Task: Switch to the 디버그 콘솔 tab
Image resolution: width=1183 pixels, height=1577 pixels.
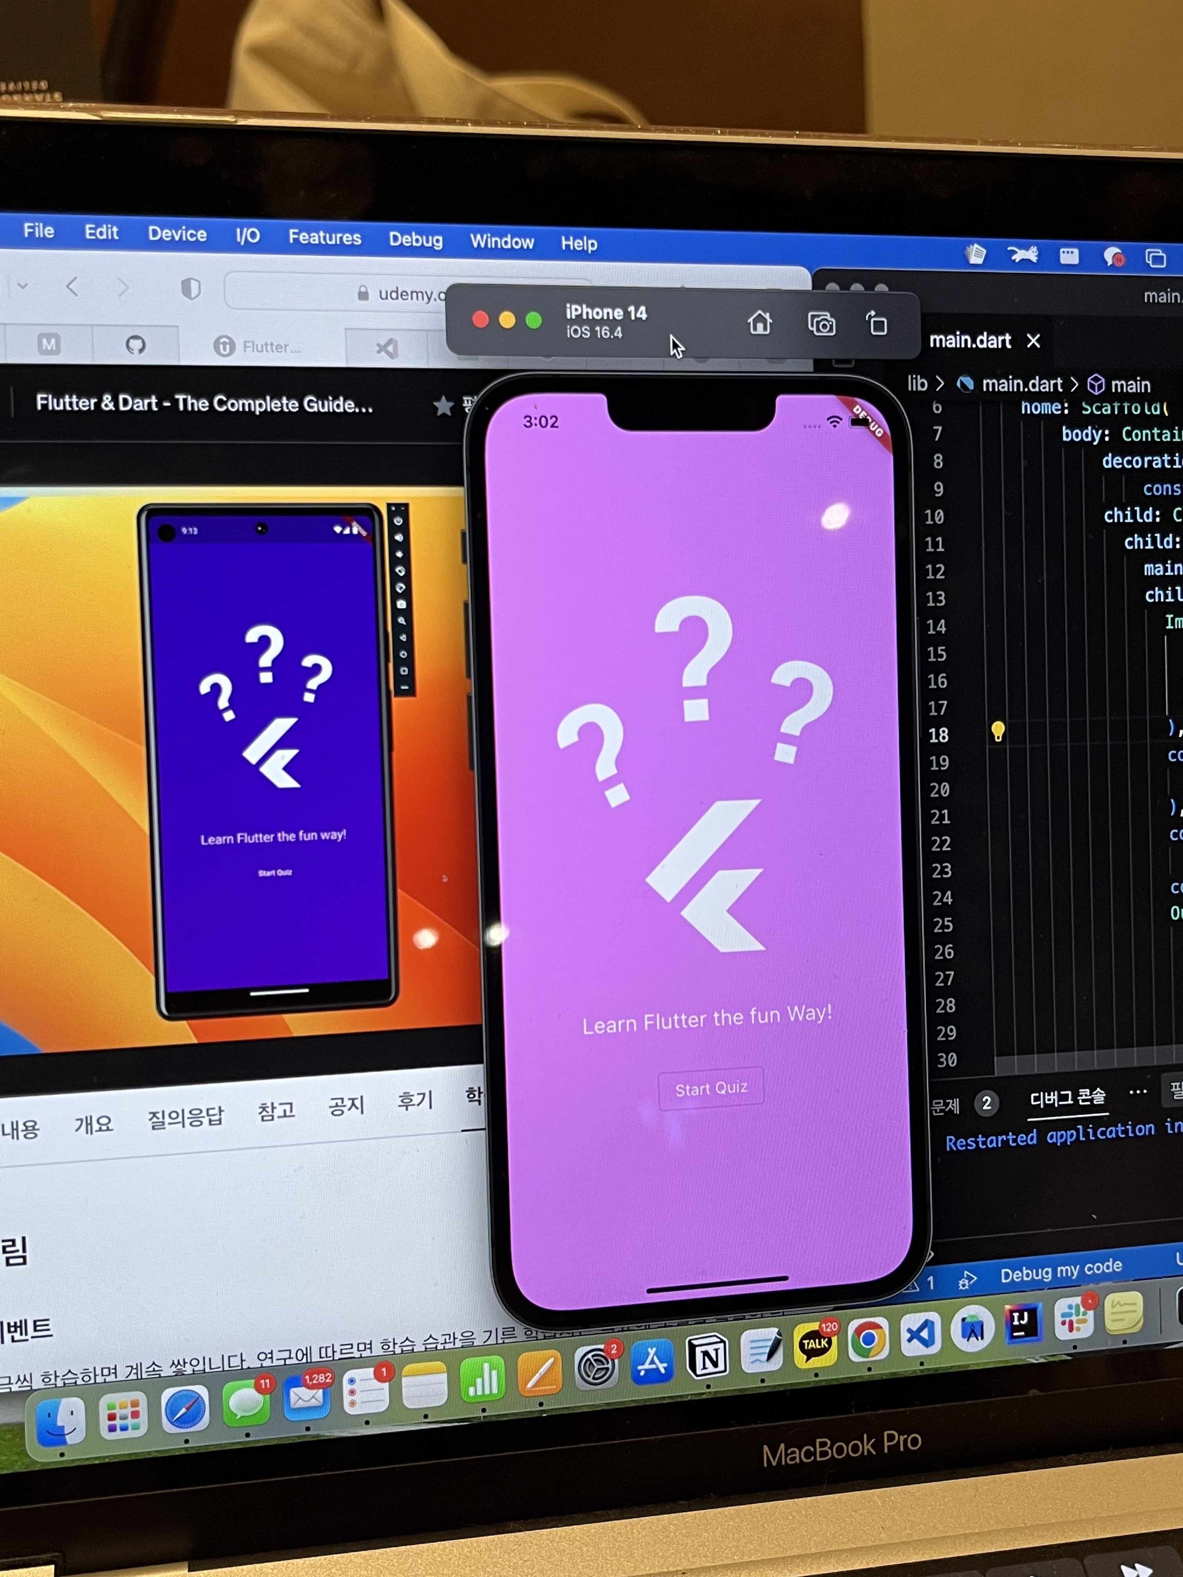Action: tap(1068, 1098)
